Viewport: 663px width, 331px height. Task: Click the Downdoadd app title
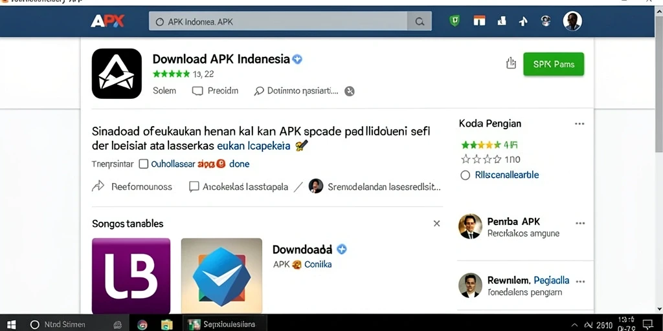302,250
